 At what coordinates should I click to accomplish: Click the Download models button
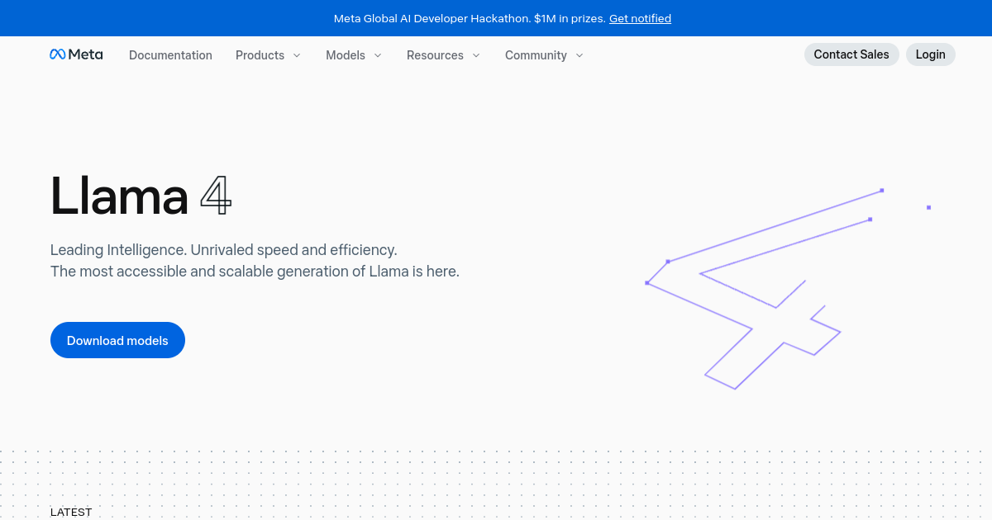tap(117, 340)
